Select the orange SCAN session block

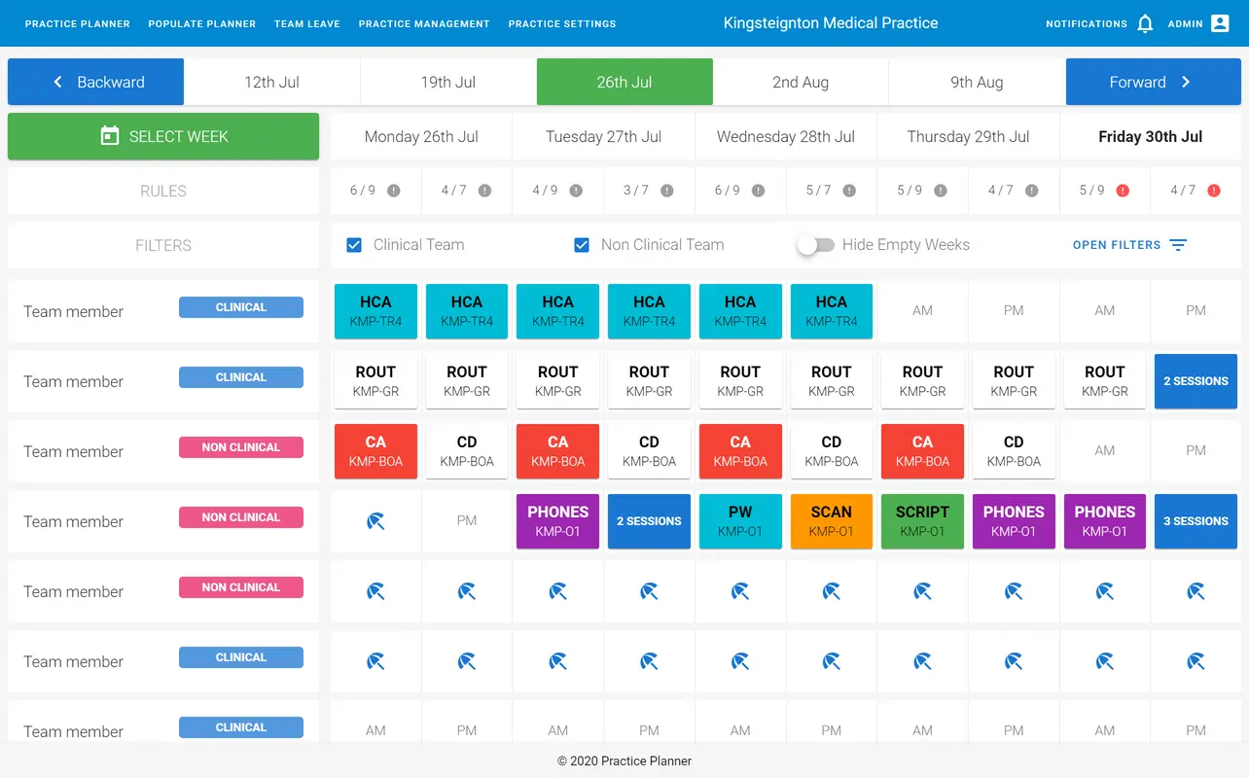(x=831, y=521)
